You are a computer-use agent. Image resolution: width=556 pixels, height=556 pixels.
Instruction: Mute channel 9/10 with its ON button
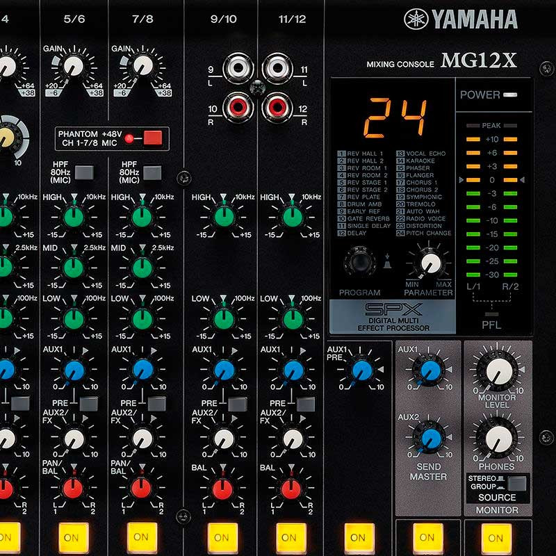coord(222,538)
